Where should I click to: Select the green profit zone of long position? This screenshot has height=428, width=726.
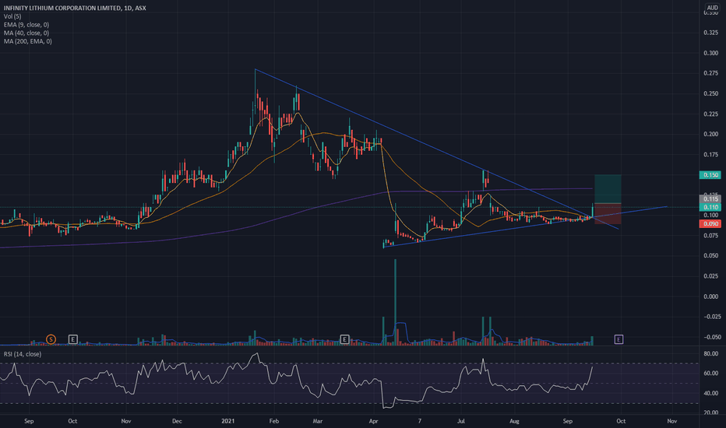[x=608, y=189]
